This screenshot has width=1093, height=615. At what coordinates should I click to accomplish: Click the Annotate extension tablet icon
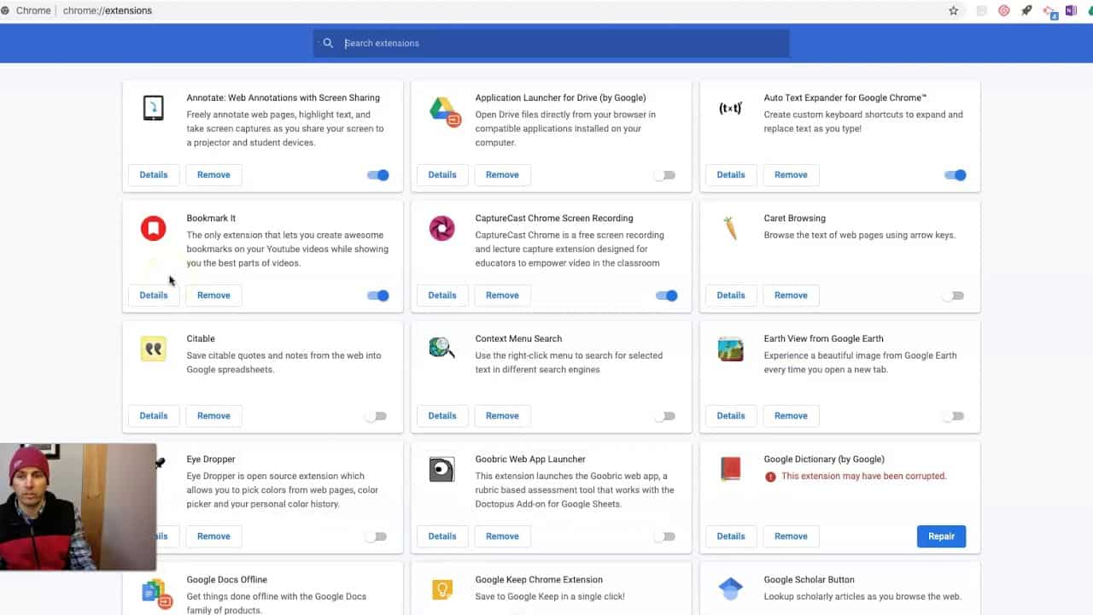[x=154, y=108]
